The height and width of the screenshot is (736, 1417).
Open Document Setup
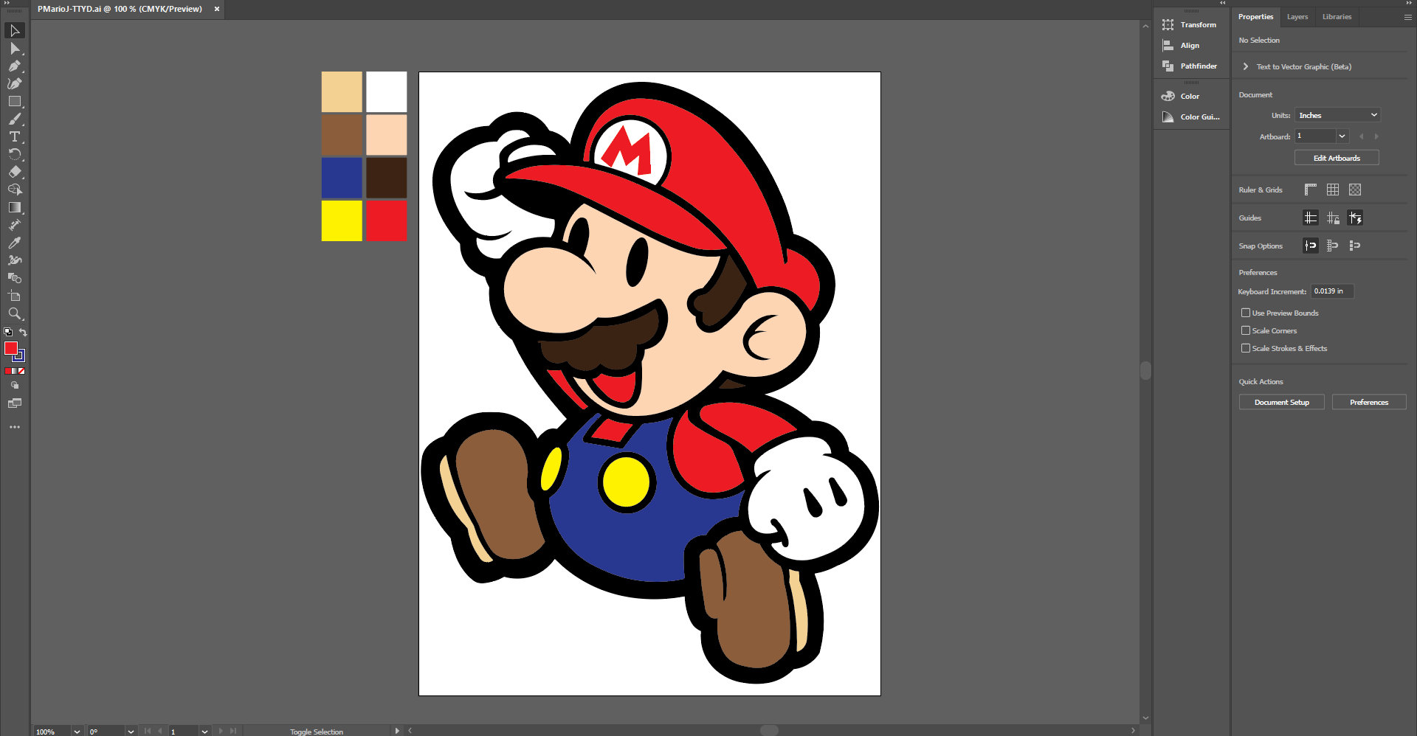(1281, 402)
